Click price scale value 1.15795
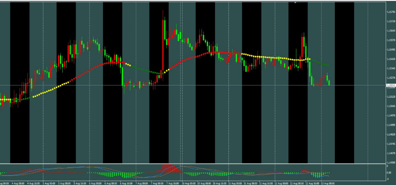The width and height of the screenshot is (396, 185). [391, 12]
